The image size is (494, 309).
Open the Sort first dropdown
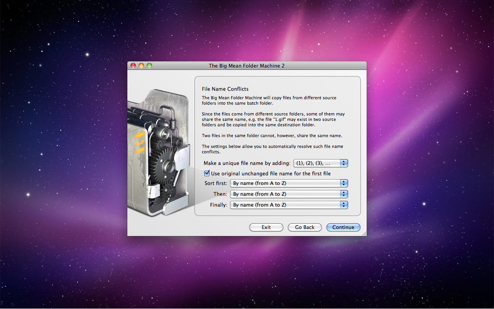point(289,183)
